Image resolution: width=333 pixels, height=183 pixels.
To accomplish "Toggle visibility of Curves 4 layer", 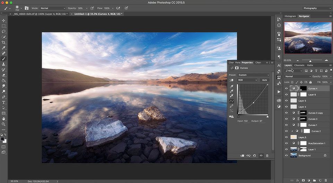I will click(287, 89).
